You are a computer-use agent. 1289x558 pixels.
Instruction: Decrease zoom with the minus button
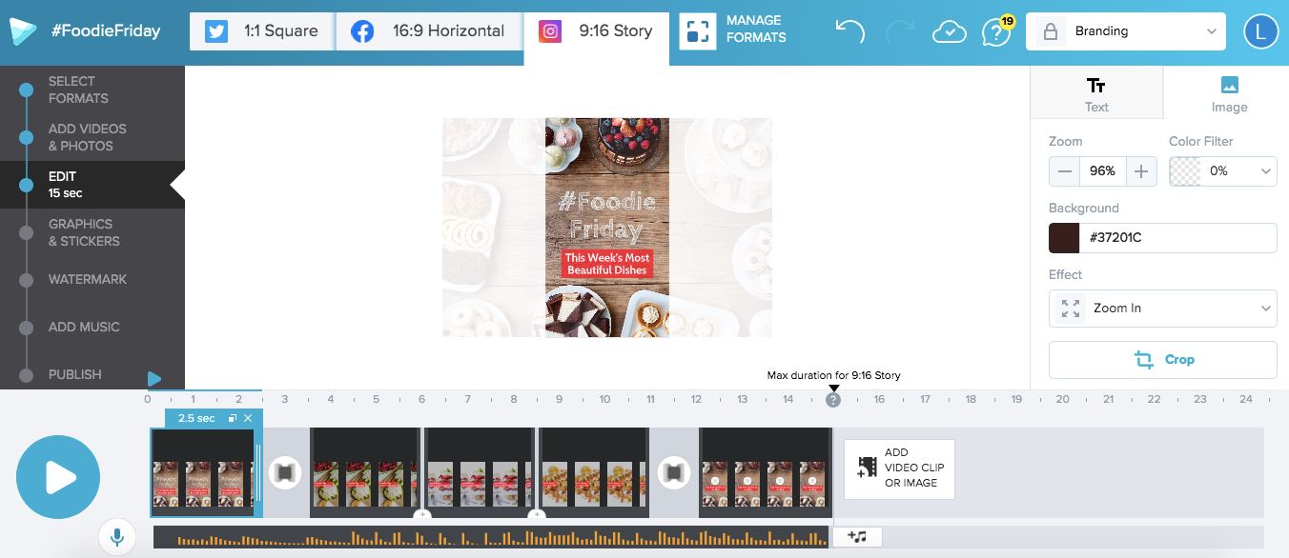pos(1064,171)
